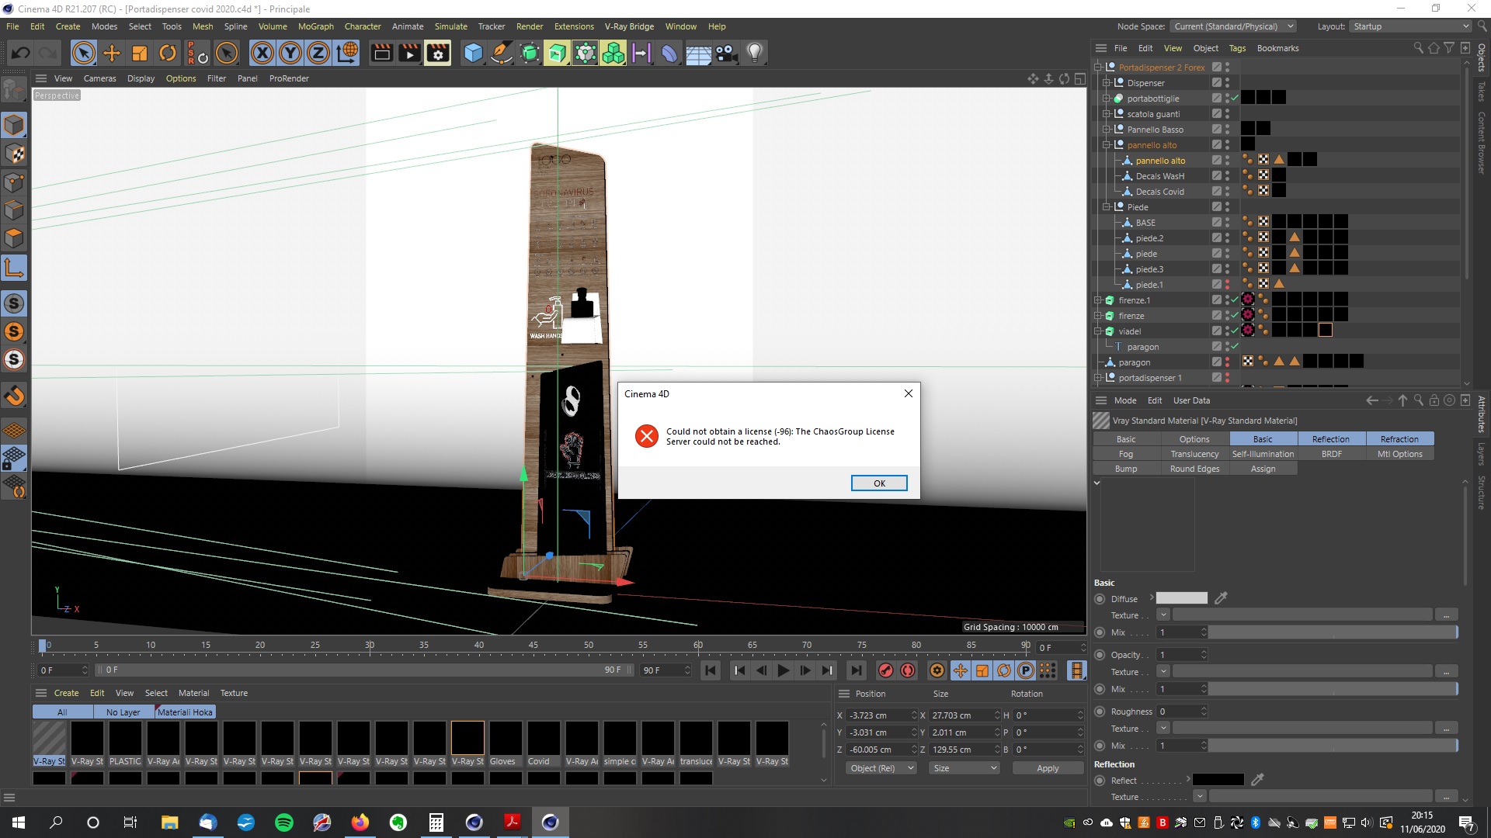This screenshot has height=838, width=1491.
Task: Toggle the Z axis lock
Action: pyautogui.click(x=318, y=54)
